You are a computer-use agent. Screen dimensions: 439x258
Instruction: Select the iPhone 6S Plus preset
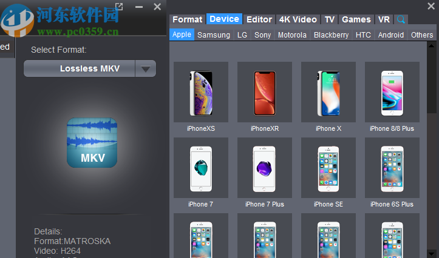pyautogui.click(x=392, y=168)
